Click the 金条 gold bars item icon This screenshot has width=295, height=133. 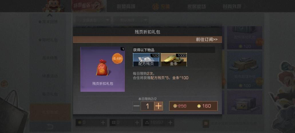pyautogui.click(x=174, y=60)
